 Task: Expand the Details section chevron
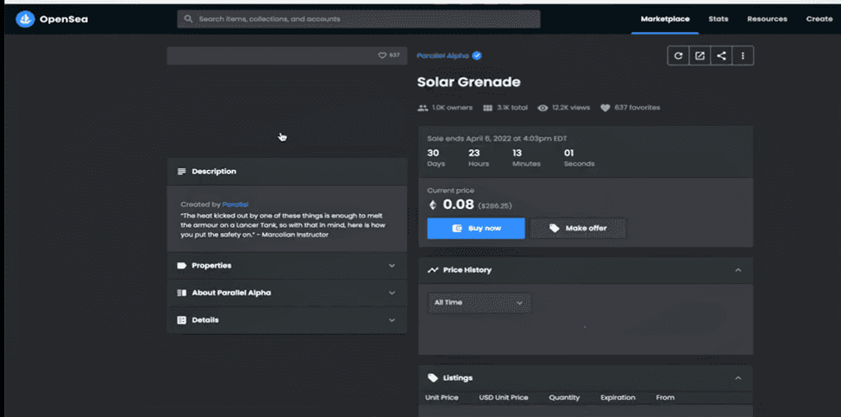point(392,319)
